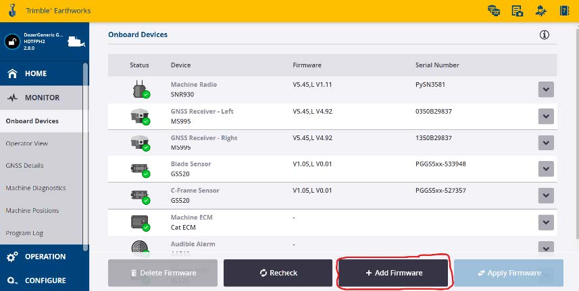Select Onboard Devices in sidebar

(41, 121)
